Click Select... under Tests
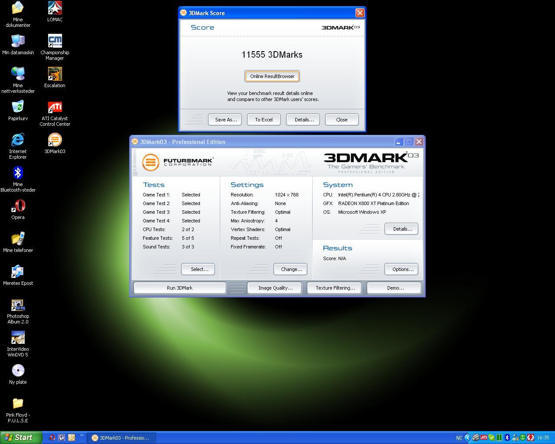The height and width of the screenshot is (444, 555). click(x=198, y=269)
